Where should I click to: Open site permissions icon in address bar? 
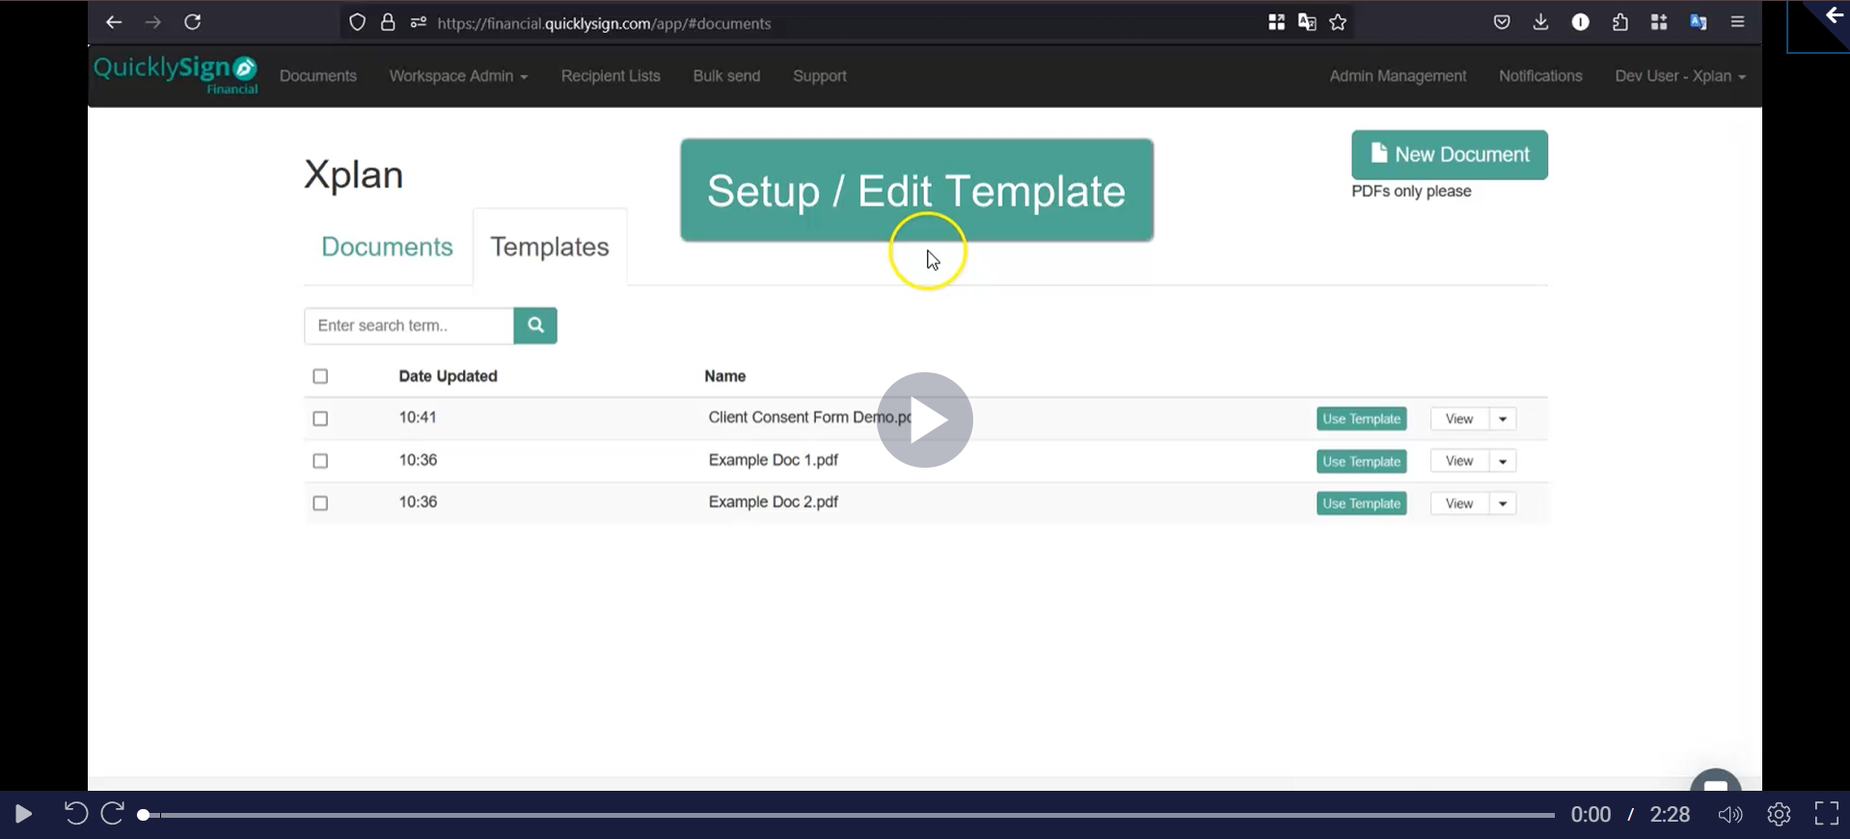[x=419, y=22]
